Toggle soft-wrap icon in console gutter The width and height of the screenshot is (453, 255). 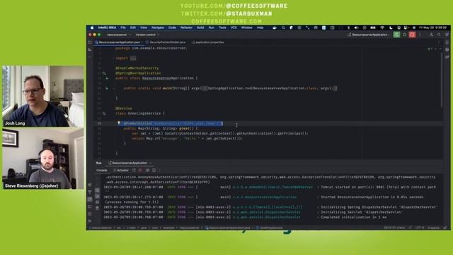click(97, 191)
